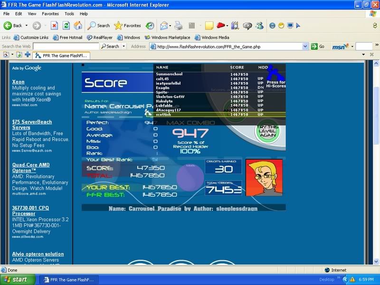Image resolution: width=380 pixels, height=285 pixels.
Task: Click the Go button beside the address bar
Action: 318,47
